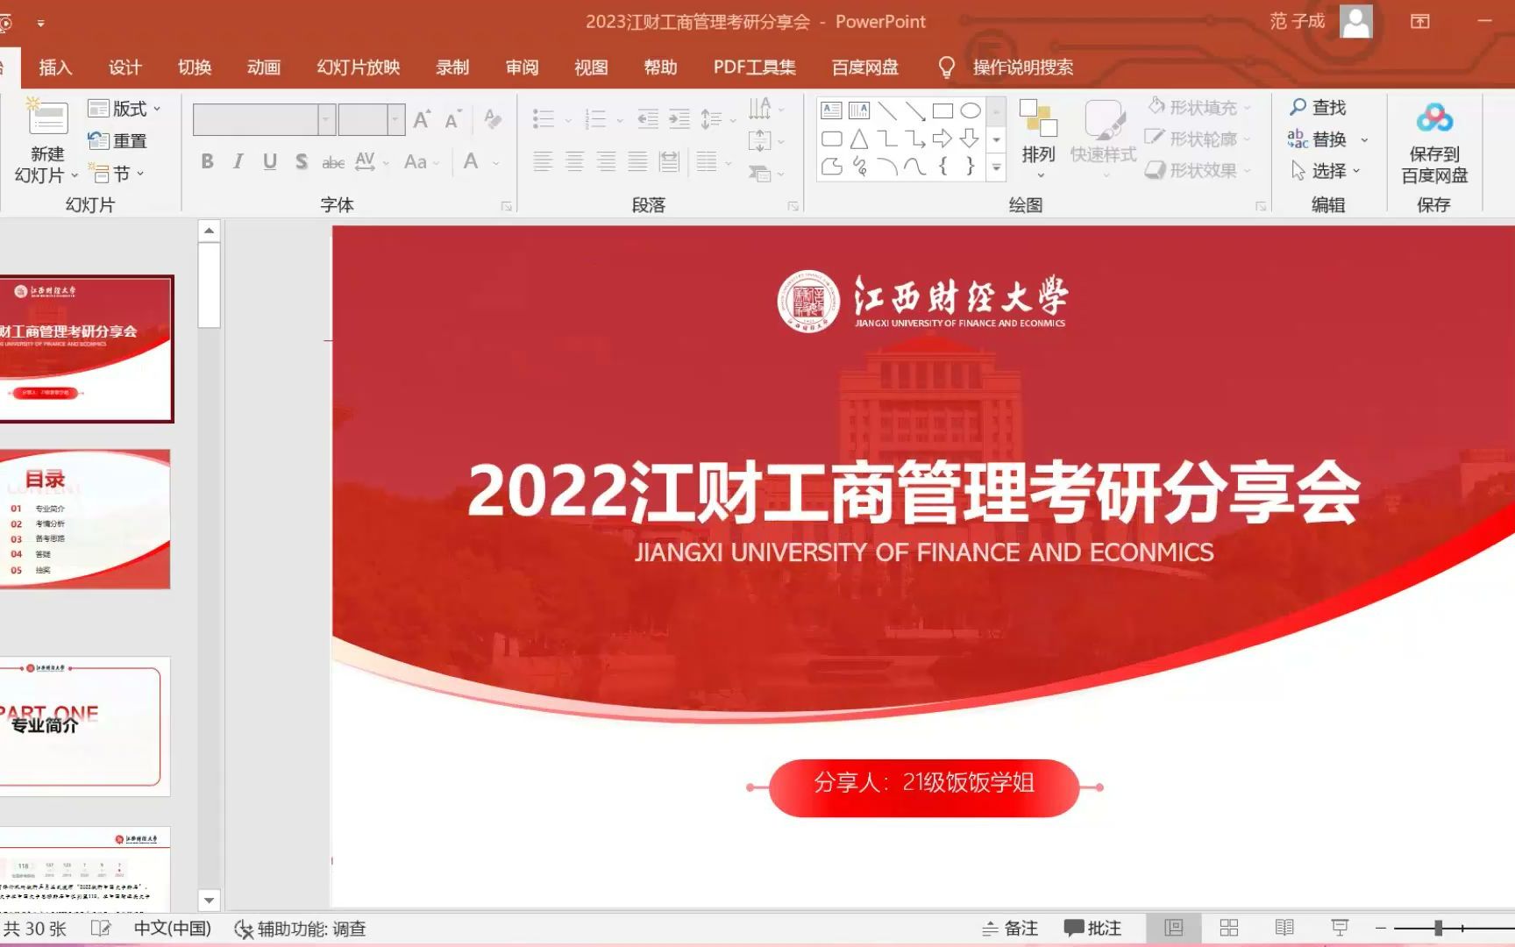This screenshot has height=947, width=1515.
Task: Justify text alignment
Action: click(637, 161)
